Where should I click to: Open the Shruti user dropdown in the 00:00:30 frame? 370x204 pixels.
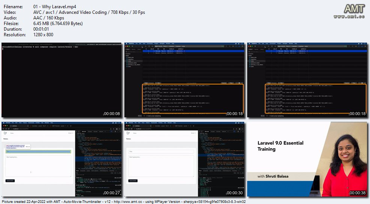pyautogui.click(x=193, y=133)
